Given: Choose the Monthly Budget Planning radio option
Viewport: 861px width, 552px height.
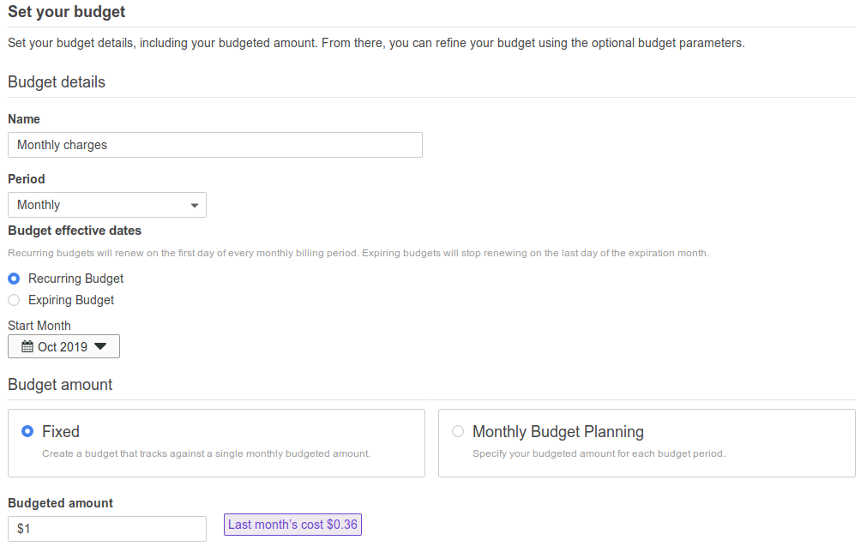Looking at the screenshot, I should click(457, 431).
